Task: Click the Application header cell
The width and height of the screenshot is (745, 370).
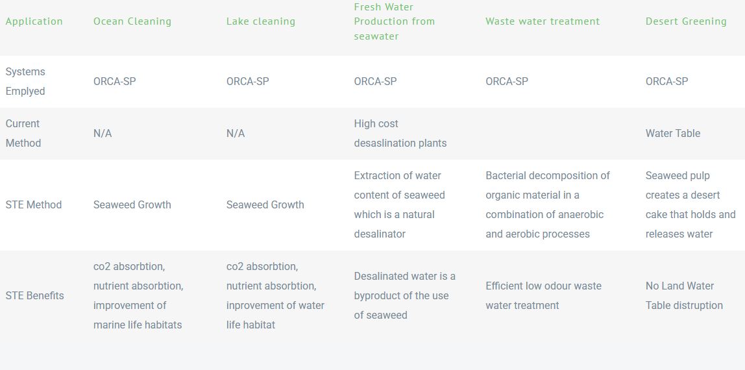Action: click(x=34, y=21)
